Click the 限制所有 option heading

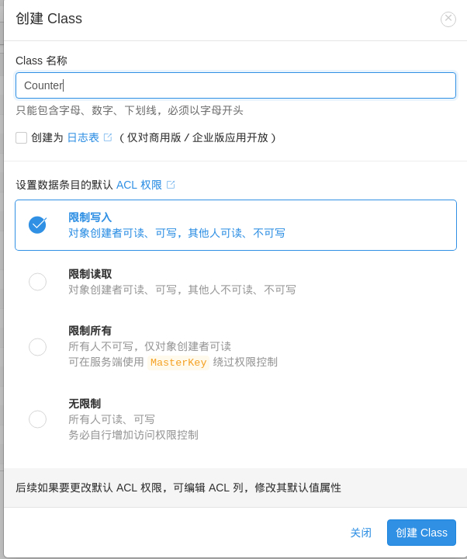(x=90, y=331)
